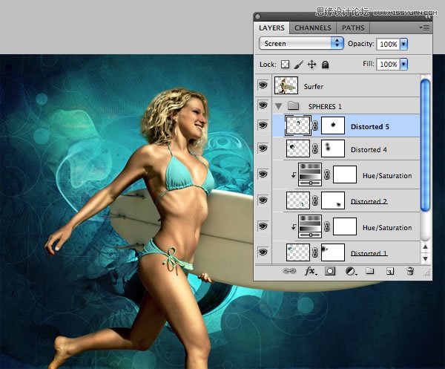The width and height of the screenshot is (445, 369).
Task: Click the new layer icon
Action: [389, 272]
